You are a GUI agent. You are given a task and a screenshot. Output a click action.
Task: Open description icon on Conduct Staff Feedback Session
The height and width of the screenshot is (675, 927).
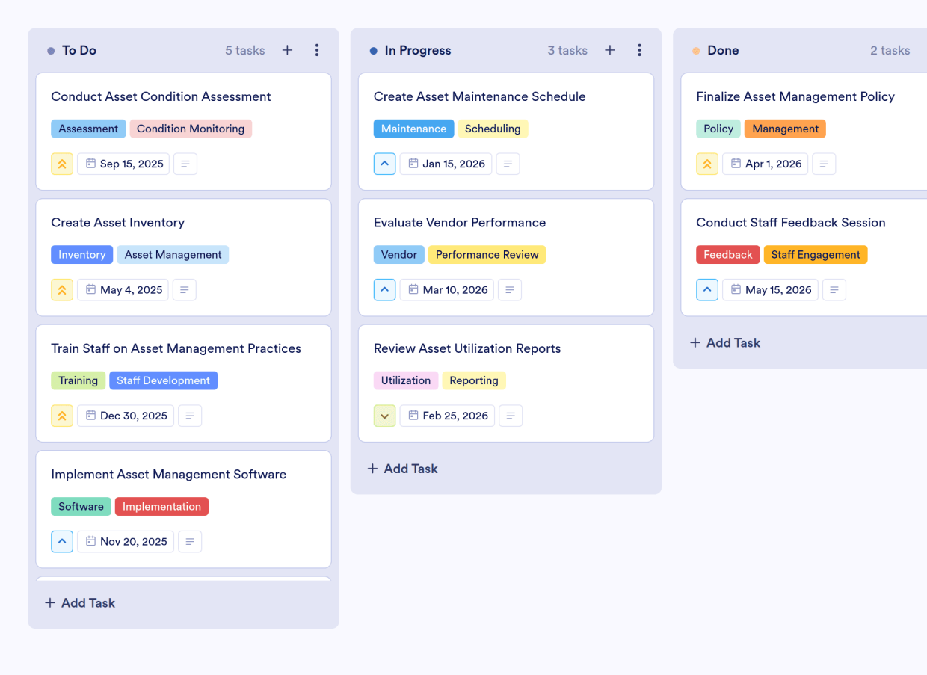[834, 290]
